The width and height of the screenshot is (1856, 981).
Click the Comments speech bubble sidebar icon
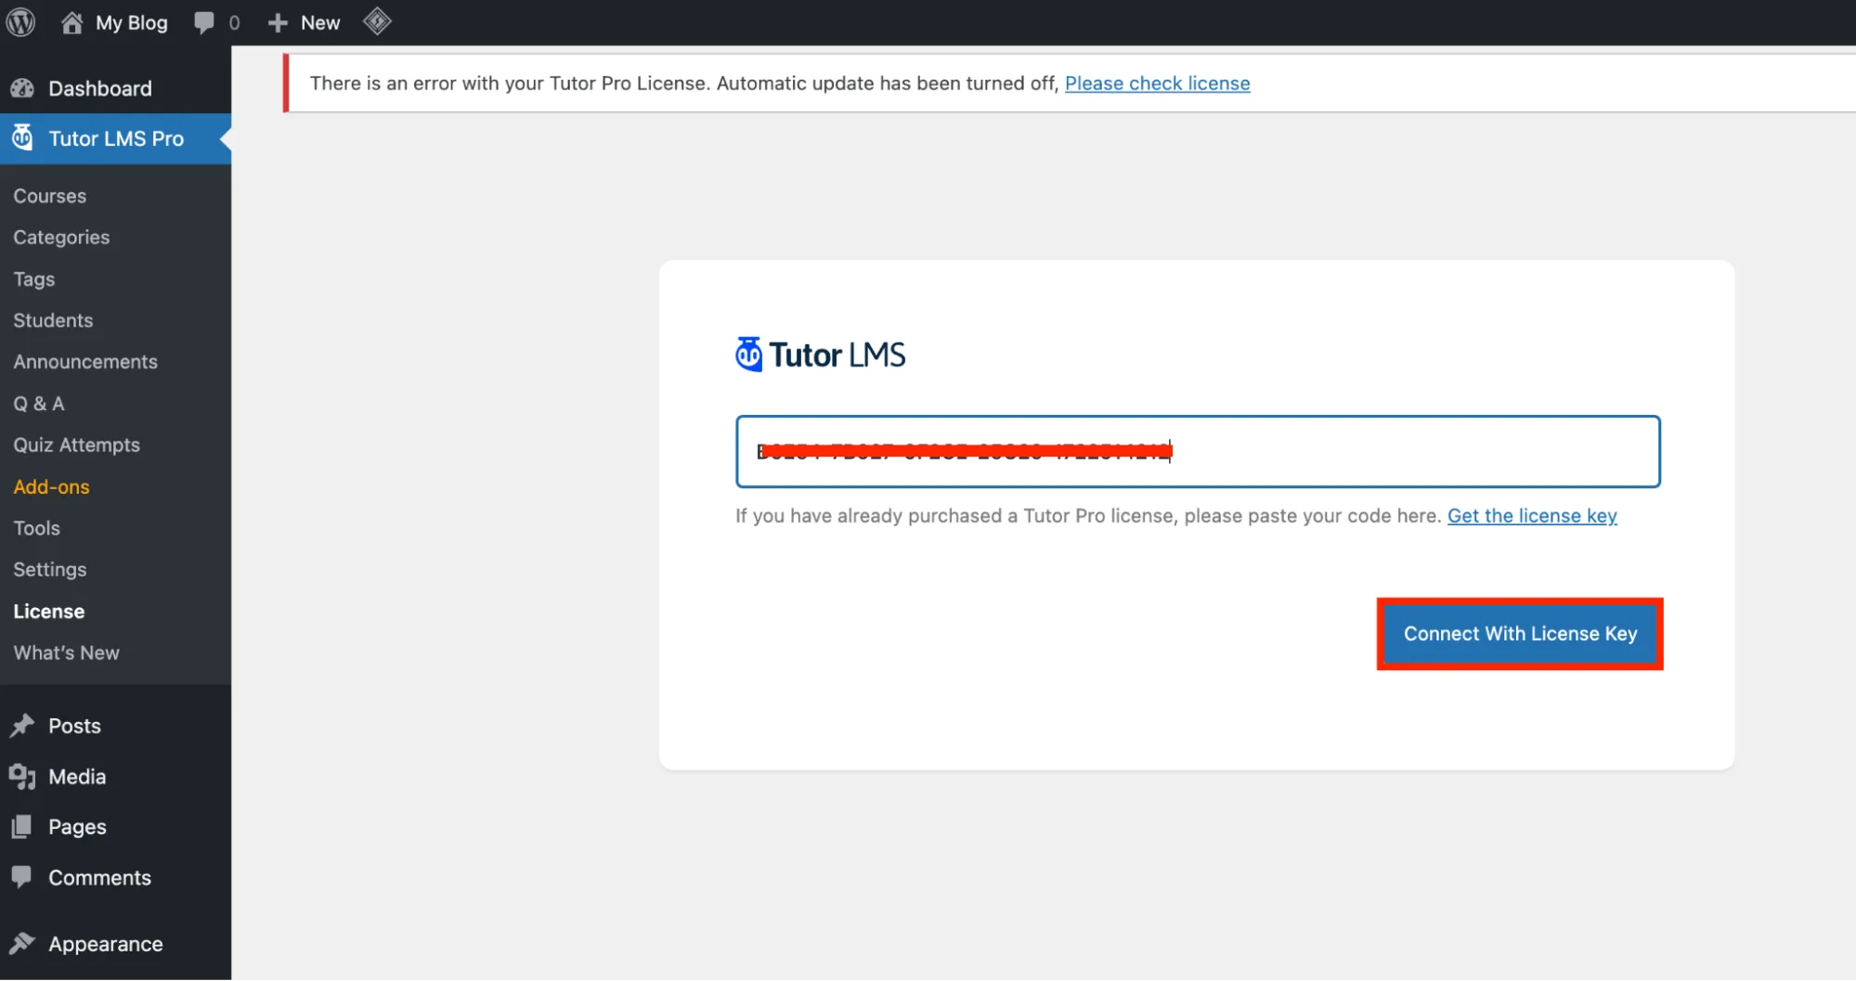tap(21, 877)
